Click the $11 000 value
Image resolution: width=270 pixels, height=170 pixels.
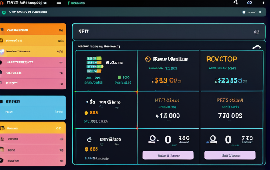click(x=168, y=116)
